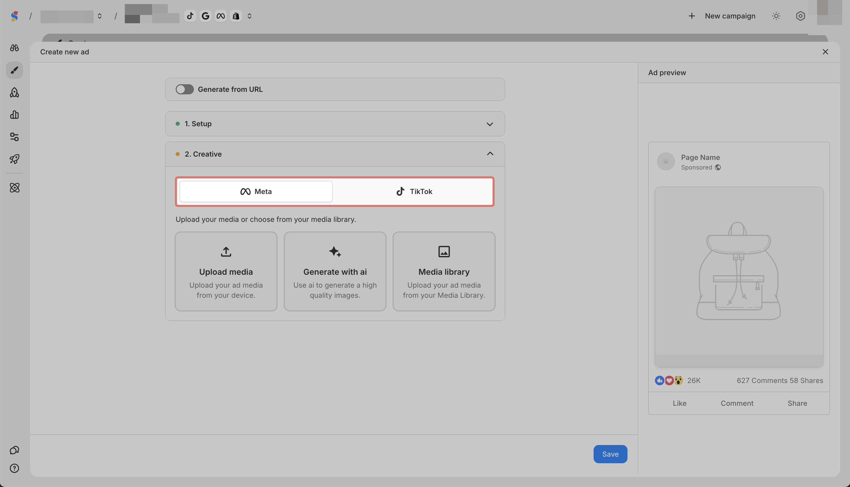Select the Meta platform tab
Screen dimensions: 850x487
(x=256, y=192)
